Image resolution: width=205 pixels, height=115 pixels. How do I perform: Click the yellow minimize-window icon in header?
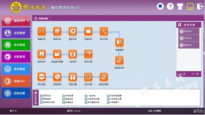(x=190, y=6)
